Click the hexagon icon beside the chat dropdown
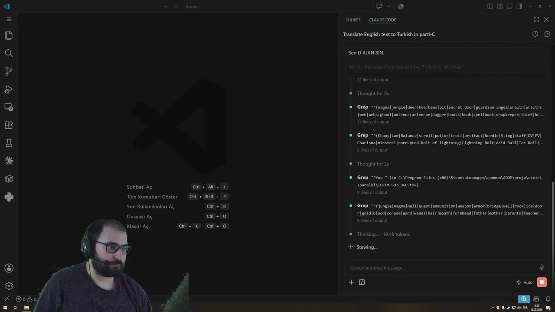 [401, 6]
